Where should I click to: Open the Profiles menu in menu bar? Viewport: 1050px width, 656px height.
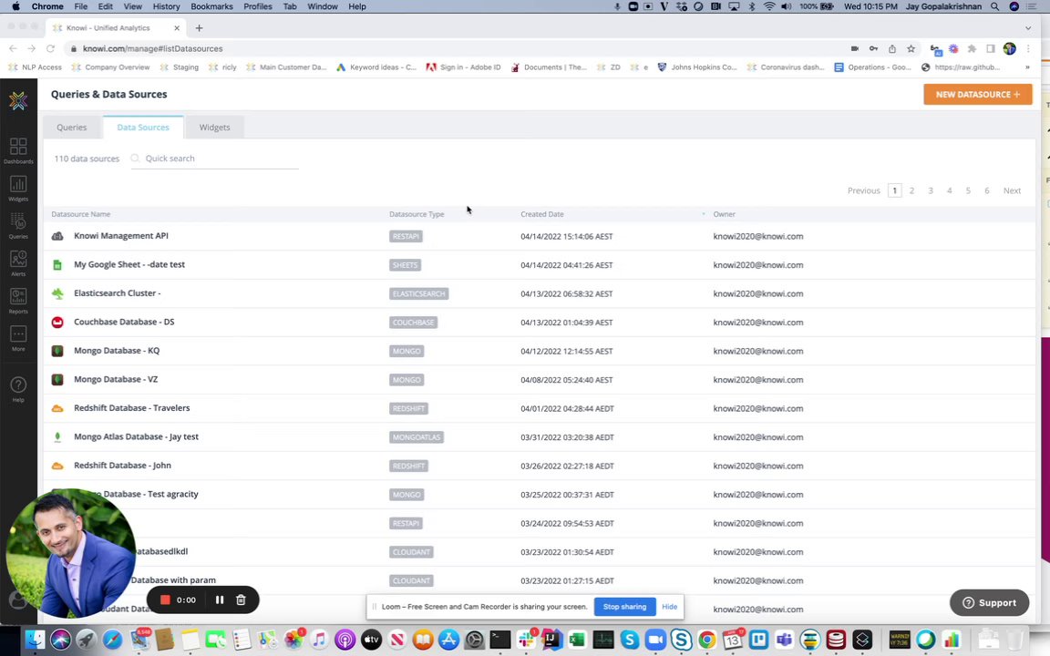(x=258, y=6)
